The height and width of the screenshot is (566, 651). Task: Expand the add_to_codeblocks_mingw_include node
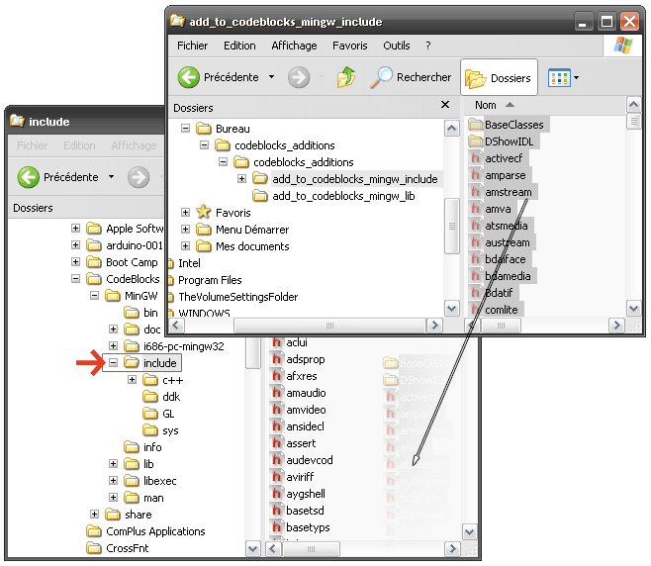[241, 179]
